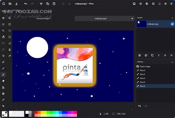Pick red from the color palette
Viewport: 175px width, 118px height.
[x=36, y=112]
